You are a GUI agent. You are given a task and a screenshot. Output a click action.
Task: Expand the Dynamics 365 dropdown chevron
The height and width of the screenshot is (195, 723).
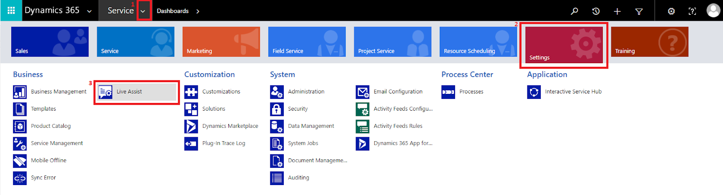click(89, 11)
